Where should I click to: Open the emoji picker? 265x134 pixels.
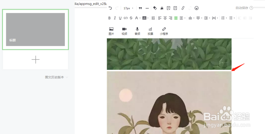tap(196, 8)
